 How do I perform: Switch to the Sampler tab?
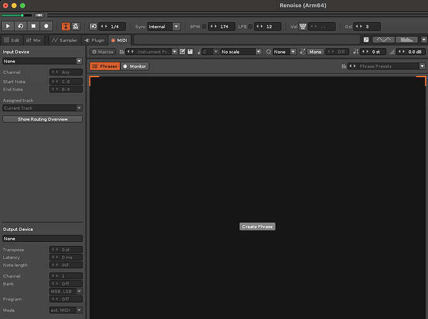(x=64, y=40)
